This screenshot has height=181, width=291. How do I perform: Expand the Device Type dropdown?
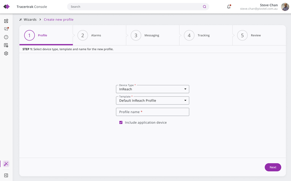(152, 89)
